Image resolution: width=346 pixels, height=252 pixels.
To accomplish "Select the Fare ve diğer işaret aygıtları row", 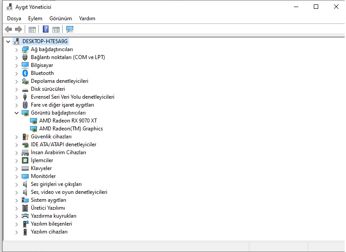I will [63, 105].
